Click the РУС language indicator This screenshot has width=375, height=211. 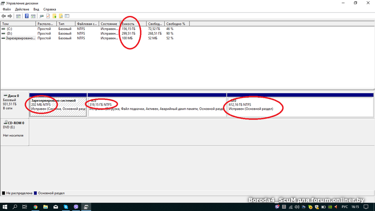345,207
